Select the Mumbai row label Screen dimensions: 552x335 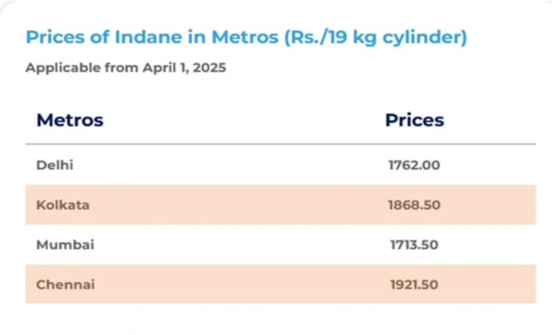click(65, 245)
